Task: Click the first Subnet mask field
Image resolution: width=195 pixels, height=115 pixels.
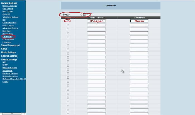Action: pyautogui.click(x=139, y=21)
